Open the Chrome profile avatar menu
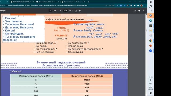The image size is (171, 96). click(142, 6)
